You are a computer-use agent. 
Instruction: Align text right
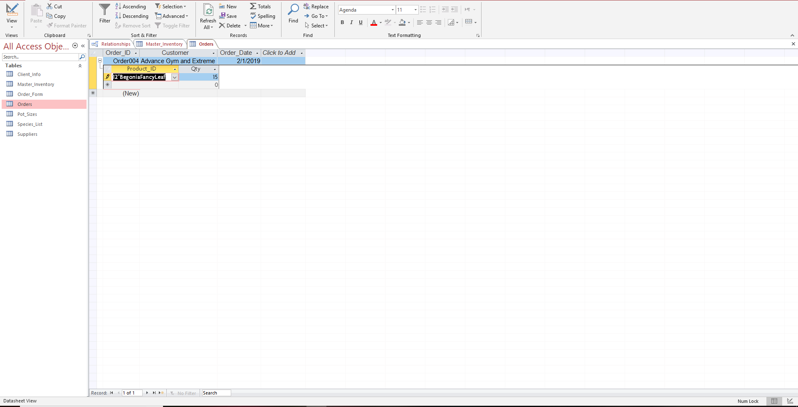coord(438,22)
